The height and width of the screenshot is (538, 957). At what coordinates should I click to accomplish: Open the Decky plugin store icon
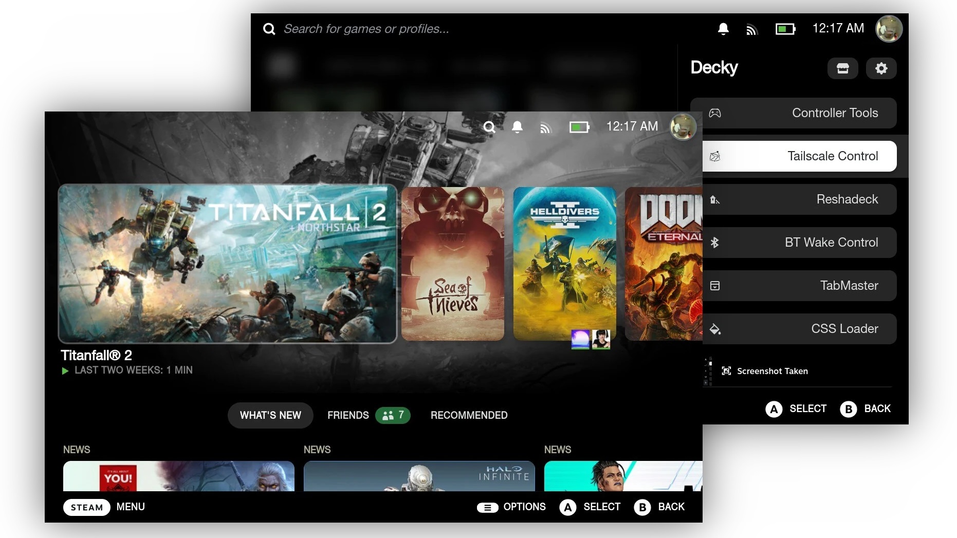click(842, 68)
